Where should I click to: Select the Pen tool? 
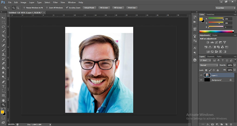[x=3, y=82]
